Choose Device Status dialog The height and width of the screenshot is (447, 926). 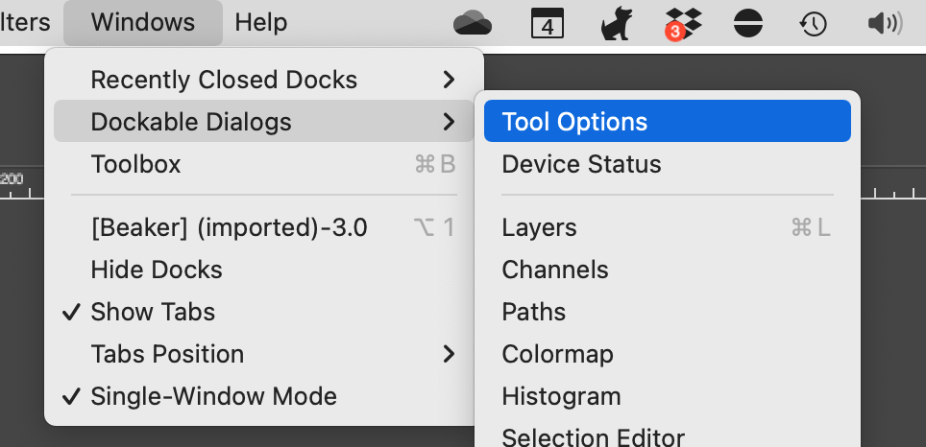[x=581, y=164]
